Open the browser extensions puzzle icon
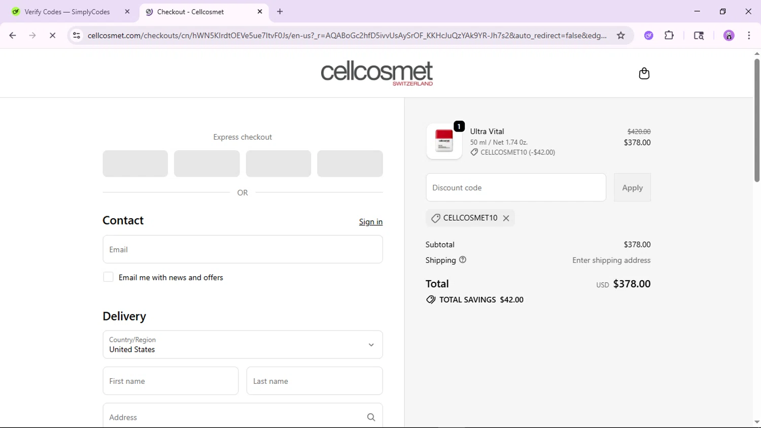Screen dimensions: 761x428 coord(669,36)
